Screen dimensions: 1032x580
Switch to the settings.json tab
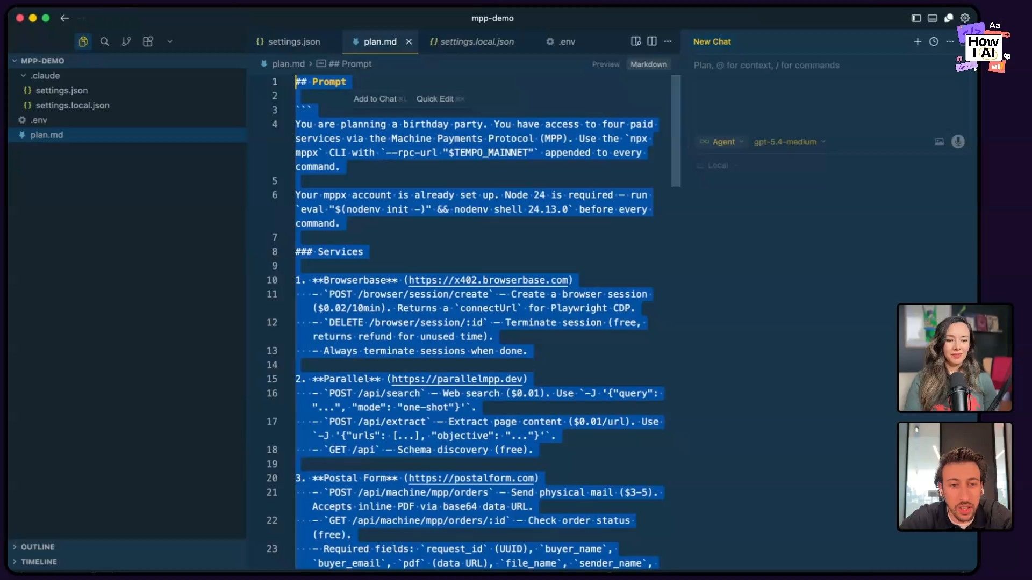tap(288, 41)
